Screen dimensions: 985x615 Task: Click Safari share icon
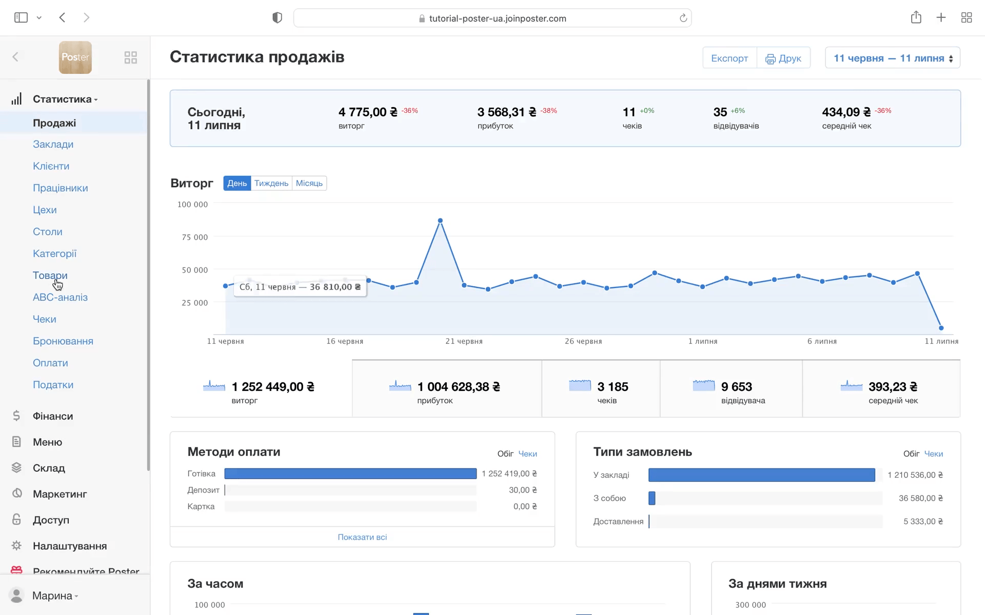[x=916, y=18]
